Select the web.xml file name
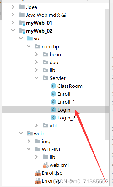Screen dimensions: 113x187 [x=59, y=165]
